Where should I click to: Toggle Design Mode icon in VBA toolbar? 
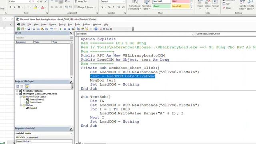[73, 29]
